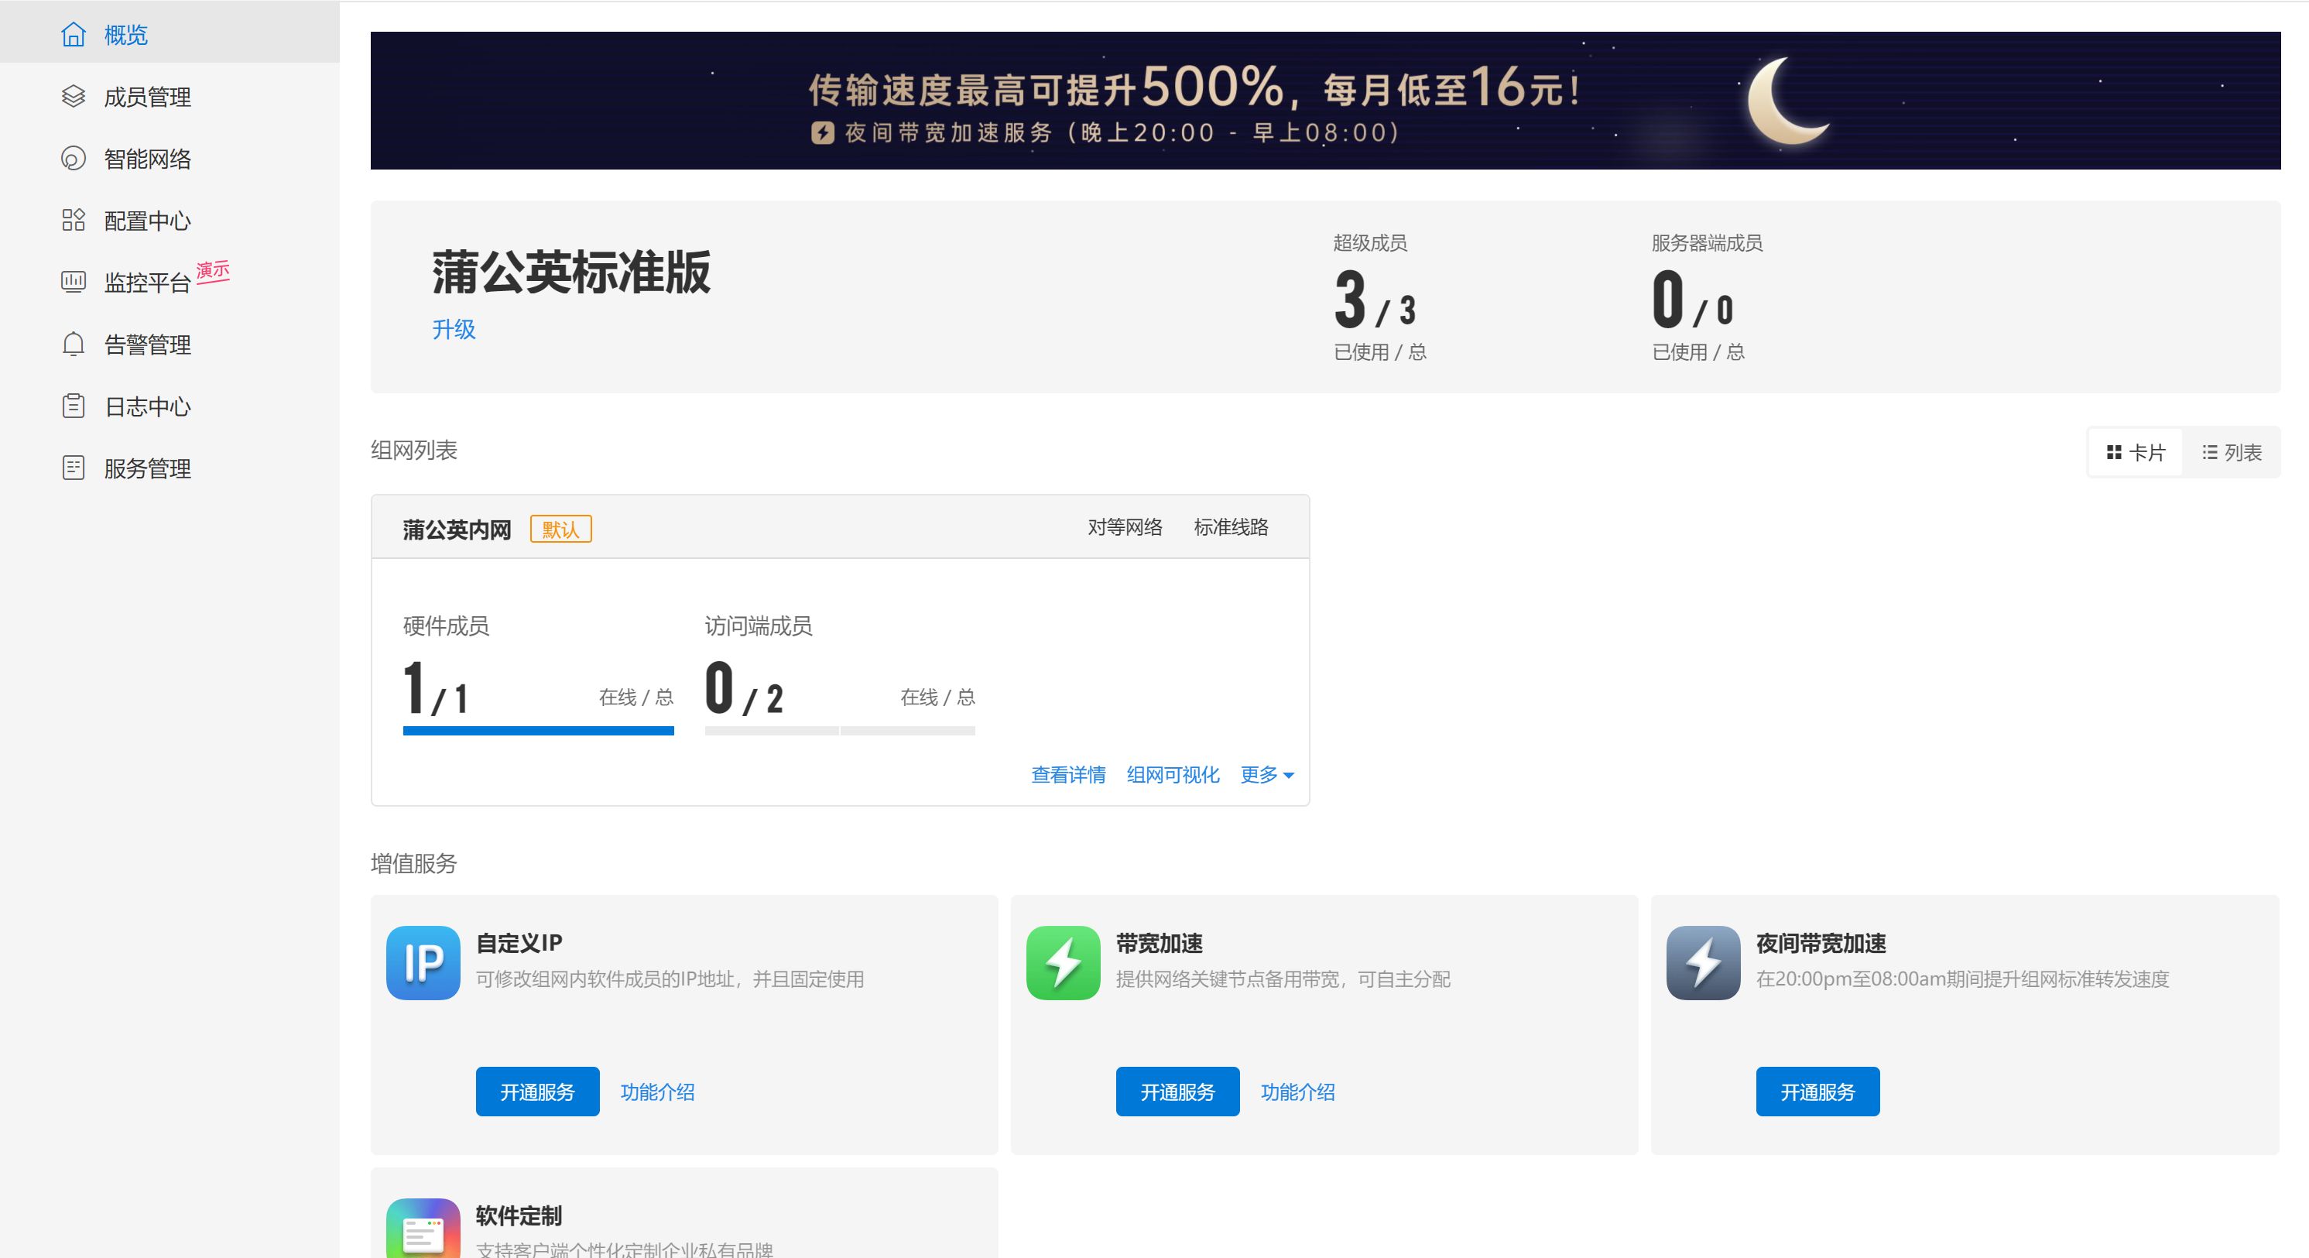Click the 访问端成员 0/2 count
The width and height of the screenshot is (2309, 1258).
click(744, 689)
